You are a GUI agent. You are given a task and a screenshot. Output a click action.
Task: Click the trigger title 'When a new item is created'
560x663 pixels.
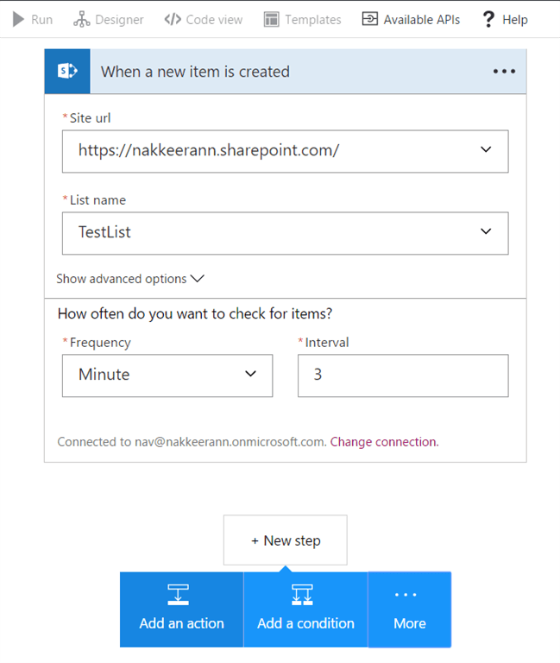point(195,72)
